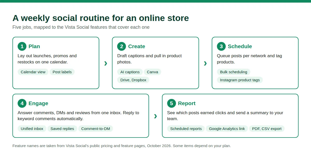311x159 pixels.
Task: Click the text "See which posts earned clicks"
Action: coord(225,116)
